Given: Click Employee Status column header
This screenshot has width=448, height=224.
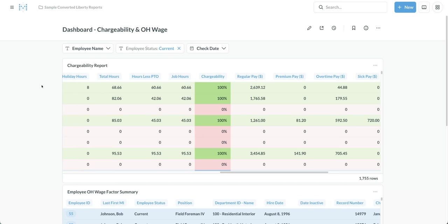Looking at the screenshot, I should point(151,203).
